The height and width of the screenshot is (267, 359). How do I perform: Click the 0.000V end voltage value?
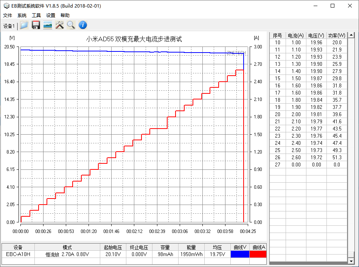click(139, 254)
